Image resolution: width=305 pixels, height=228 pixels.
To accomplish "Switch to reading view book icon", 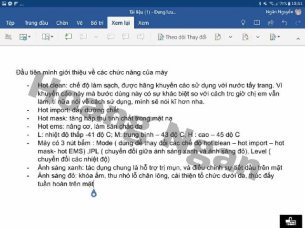I will tap(257, 23).
